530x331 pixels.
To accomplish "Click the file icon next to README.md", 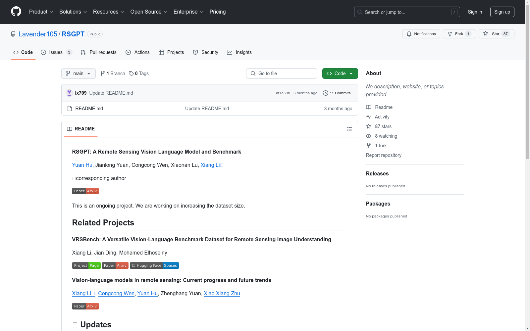I will [x=70, y=109].
